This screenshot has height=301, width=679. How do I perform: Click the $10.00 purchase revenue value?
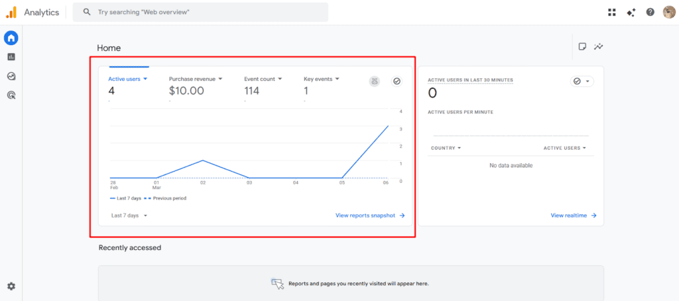click(x=186, y=91)
